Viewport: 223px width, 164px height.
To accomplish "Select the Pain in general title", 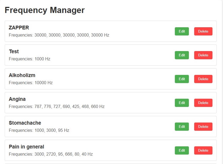I will [27, 147].
